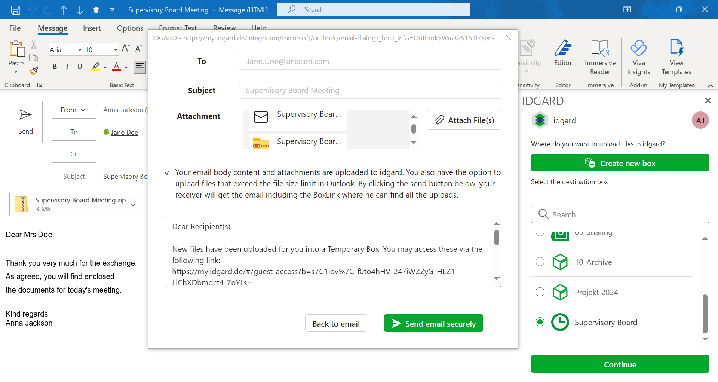
Task: Increase font size with larger A
Action: (126, 49)
